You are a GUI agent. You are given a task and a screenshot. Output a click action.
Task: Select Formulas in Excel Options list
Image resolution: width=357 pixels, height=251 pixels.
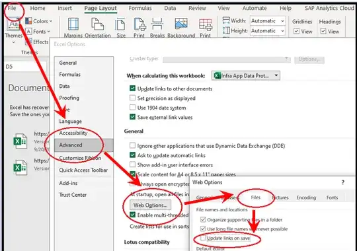coord(69,75)
